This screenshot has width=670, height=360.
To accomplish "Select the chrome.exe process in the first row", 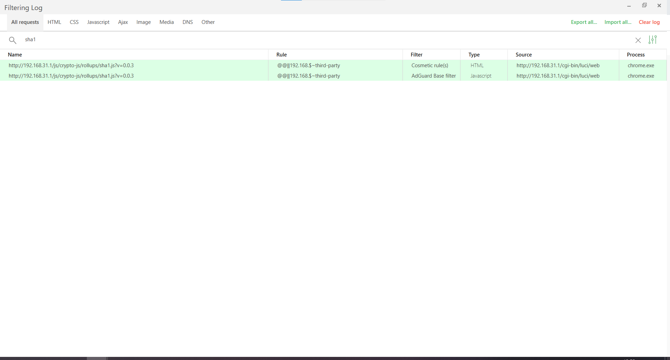I will (x=640, y=65).
